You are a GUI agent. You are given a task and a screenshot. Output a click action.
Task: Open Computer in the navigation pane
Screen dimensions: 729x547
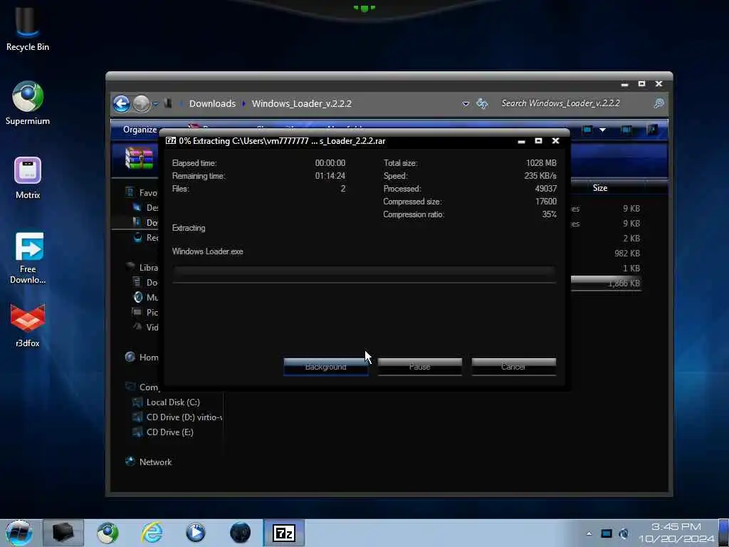coord(148,387)
